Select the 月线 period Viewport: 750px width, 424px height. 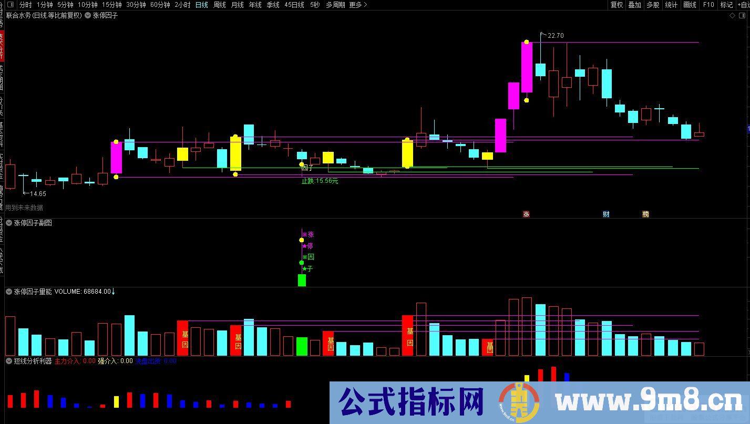click(x=237, y=5)
